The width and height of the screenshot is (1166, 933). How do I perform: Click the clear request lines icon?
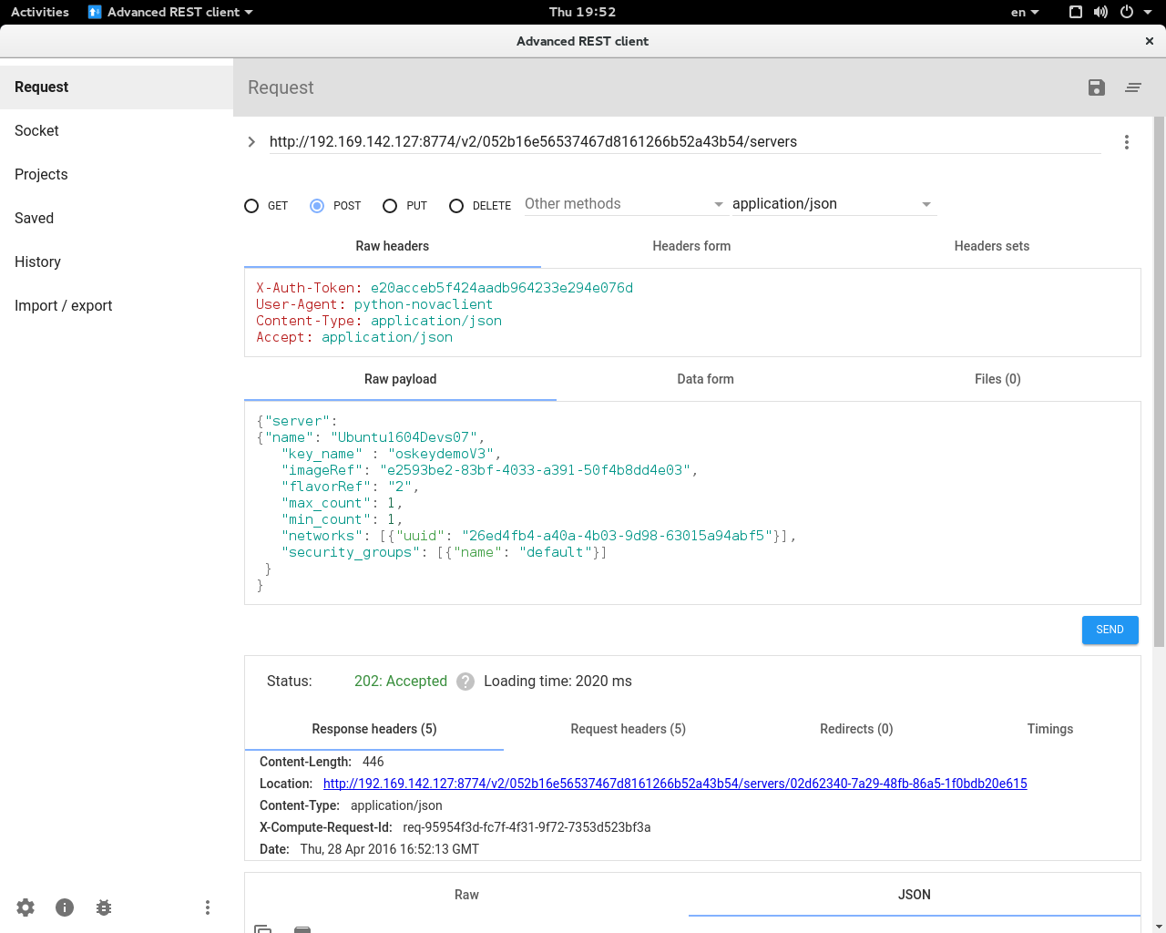(x=1133, y=87)
